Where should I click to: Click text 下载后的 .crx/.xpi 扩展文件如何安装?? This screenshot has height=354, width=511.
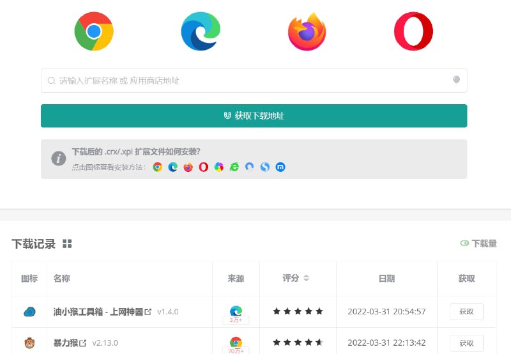pos(136,151)
